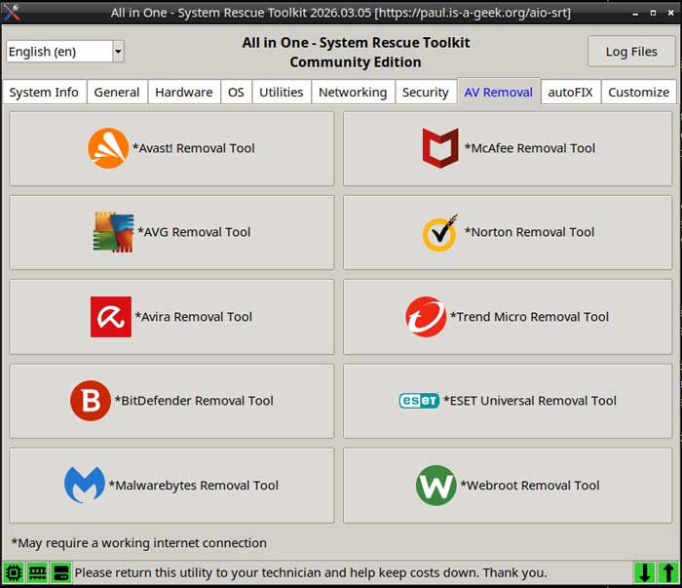Viewport: 682px width, 588px height.
Task: Open the English (en) language dropdown
Action: [x=65, y=52]
